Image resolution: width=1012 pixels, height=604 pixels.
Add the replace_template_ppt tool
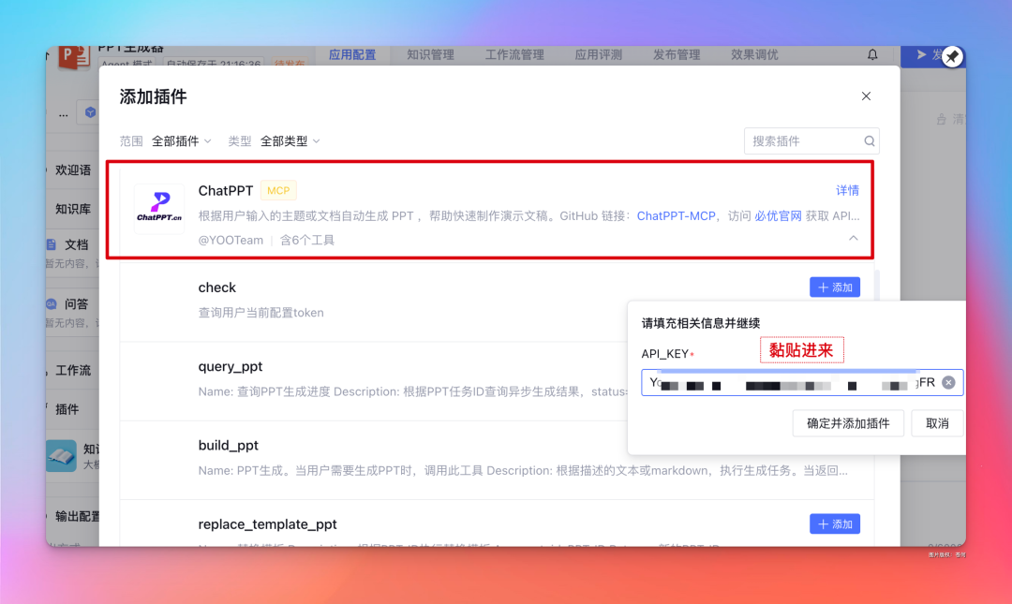point(835,524)
